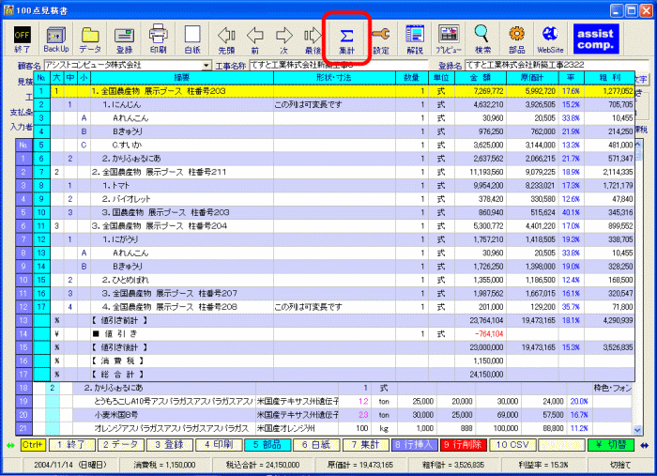Click the 切捨て status bar cell
Image resolution: width=657 pixels, height=476 pixels.
click(620, 465)
